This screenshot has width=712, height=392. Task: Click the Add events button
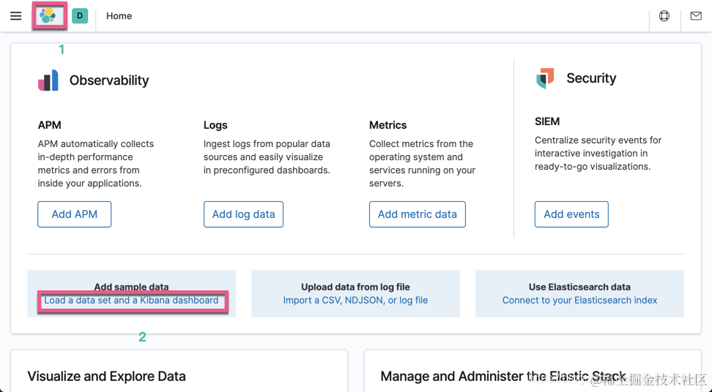point(571,214)
